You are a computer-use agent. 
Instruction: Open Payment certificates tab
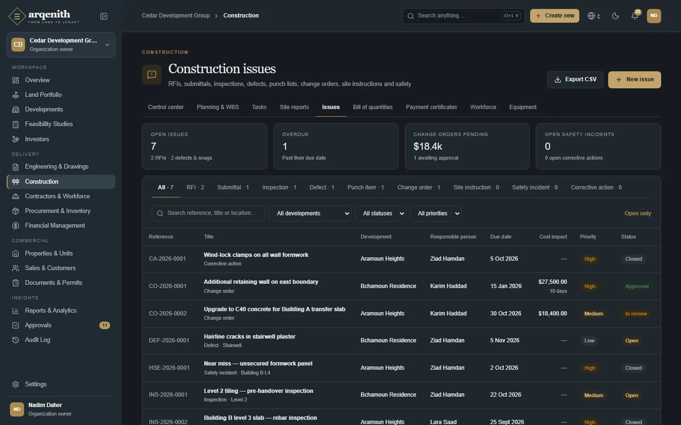(x=431, y=107)
